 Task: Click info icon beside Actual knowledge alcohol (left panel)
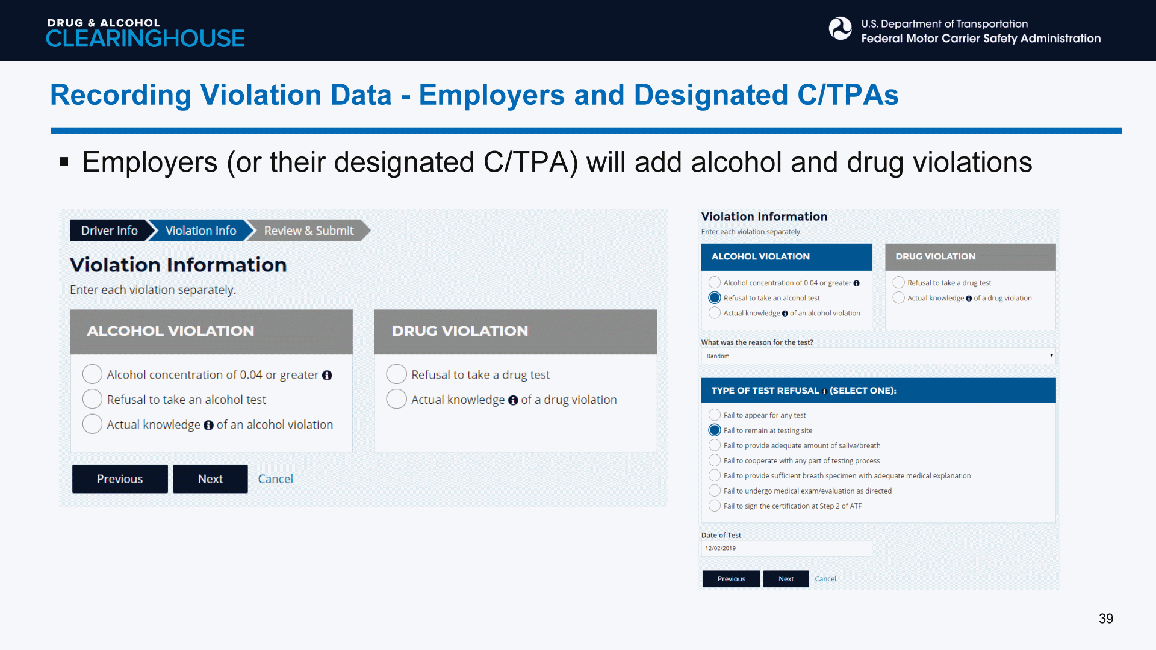[208, 425]
